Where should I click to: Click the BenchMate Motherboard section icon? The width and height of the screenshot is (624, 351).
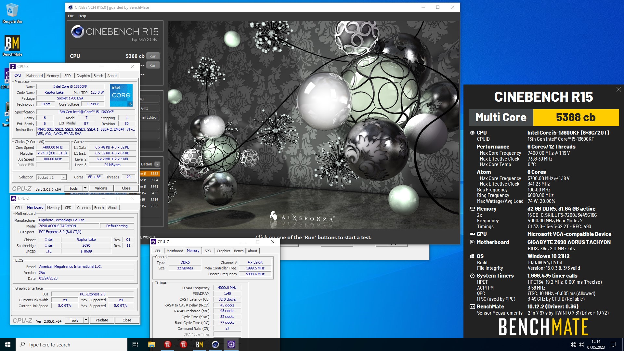click(472, 242)
